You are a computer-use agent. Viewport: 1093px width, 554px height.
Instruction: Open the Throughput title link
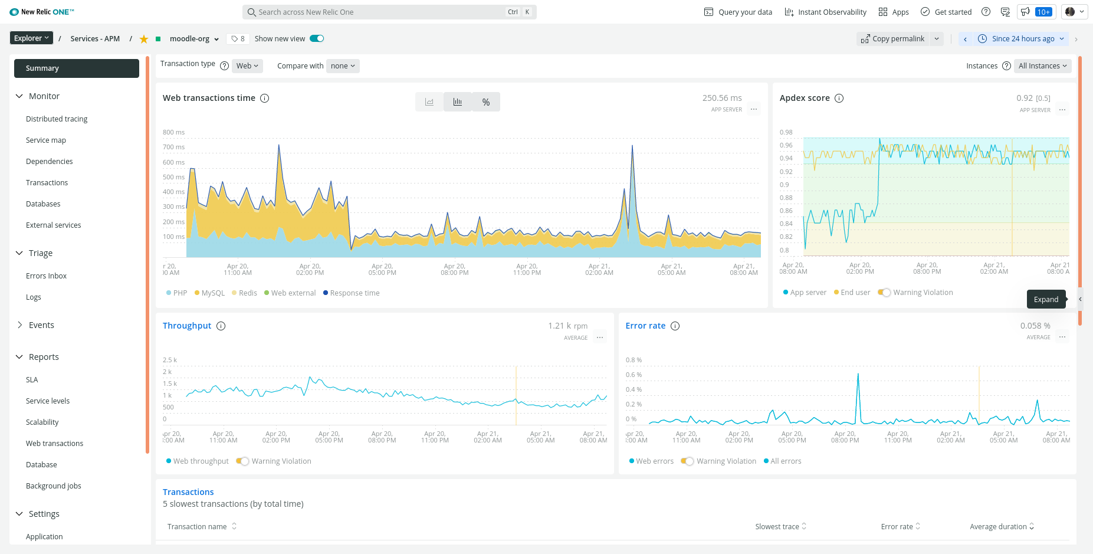(x=187, y=326)
